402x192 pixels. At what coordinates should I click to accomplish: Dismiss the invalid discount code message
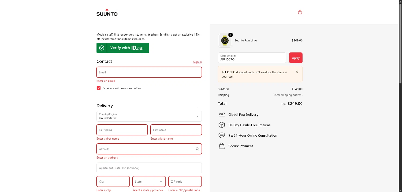pyautogui.click(x=297, y=72)
